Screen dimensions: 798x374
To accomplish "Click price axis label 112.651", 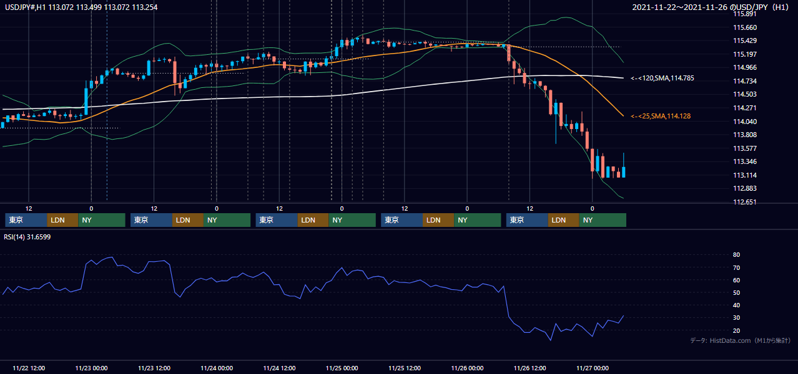I will point(744,202).
